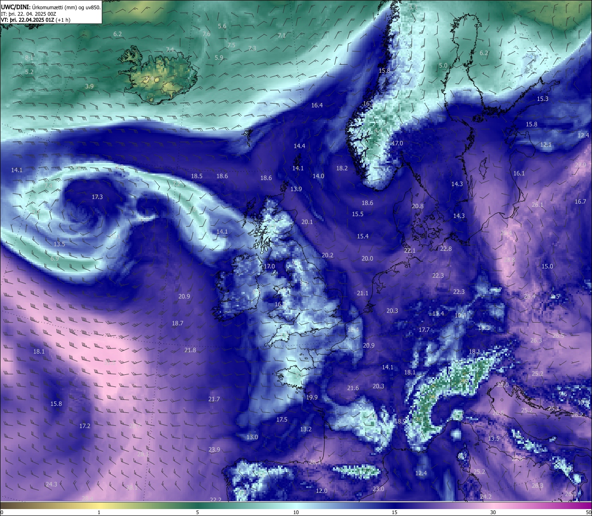Screen dimensions: 592x516
Task: Click the 3.9 value west of Iceland
Action: 89,87
